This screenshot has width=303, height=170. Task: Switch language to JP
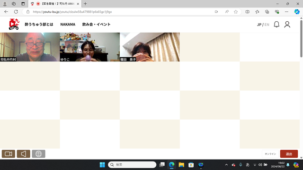259,25
